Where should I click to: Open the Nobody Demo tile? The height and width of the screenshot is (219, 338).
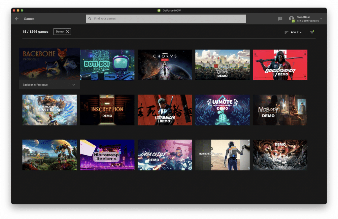[x=280, y=110]
